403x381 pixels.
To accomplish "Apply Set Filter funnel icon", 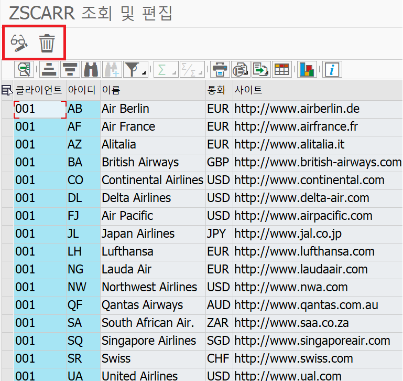I will (133, 69).
